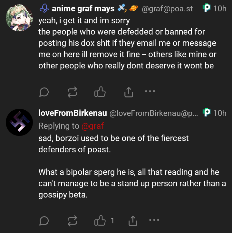Open more options on graf's post
The image size is (232, 233).
150,91
